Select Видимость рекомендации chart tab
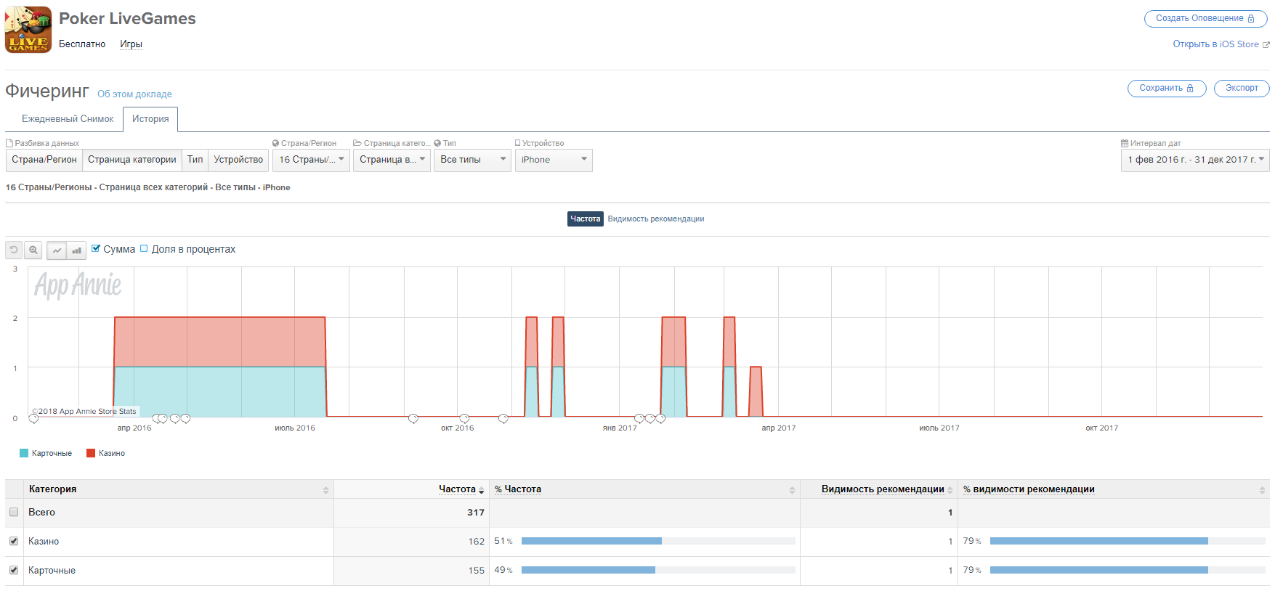 tap(656, 219)
